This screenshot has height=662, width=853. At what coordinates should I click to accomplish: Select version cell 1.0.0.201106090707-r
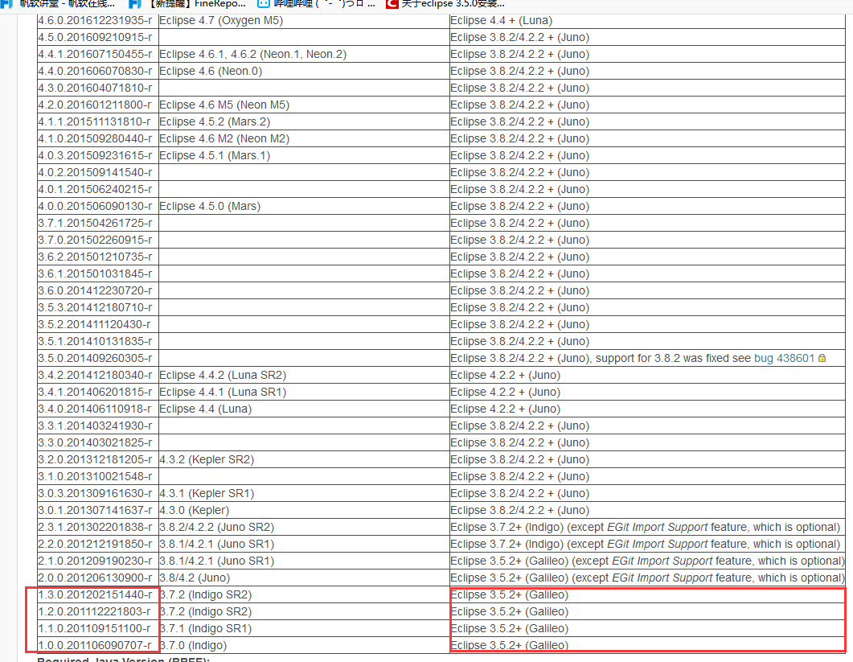(98, 644)
